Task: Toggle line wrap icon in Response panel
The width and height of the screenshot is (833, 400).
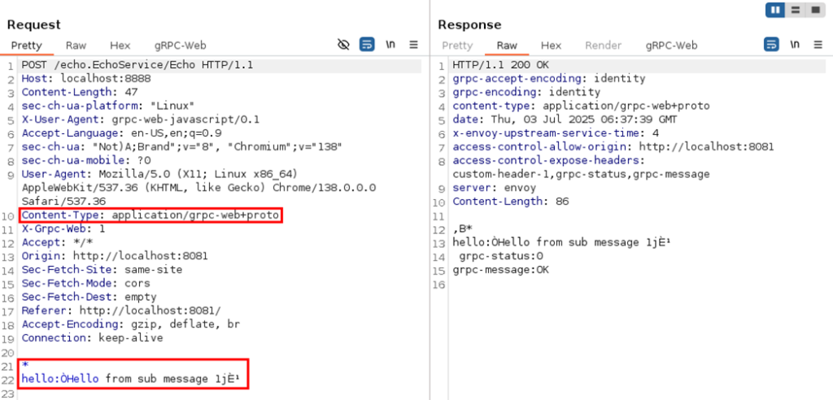Action: (x=771, y=45)
